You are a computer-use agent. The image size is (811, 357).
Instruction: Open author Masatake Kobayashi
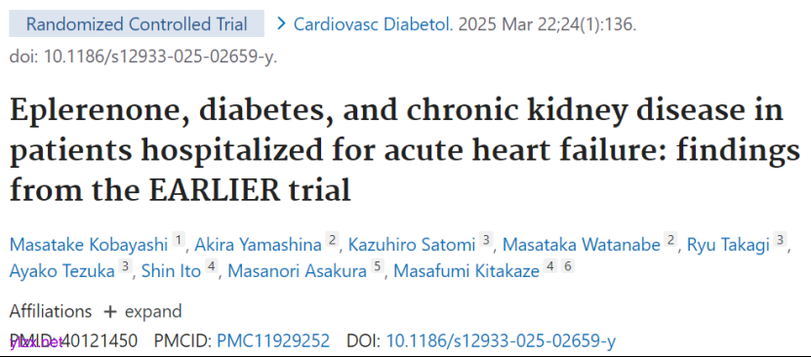pyautogui.click(x=89, y=245)
